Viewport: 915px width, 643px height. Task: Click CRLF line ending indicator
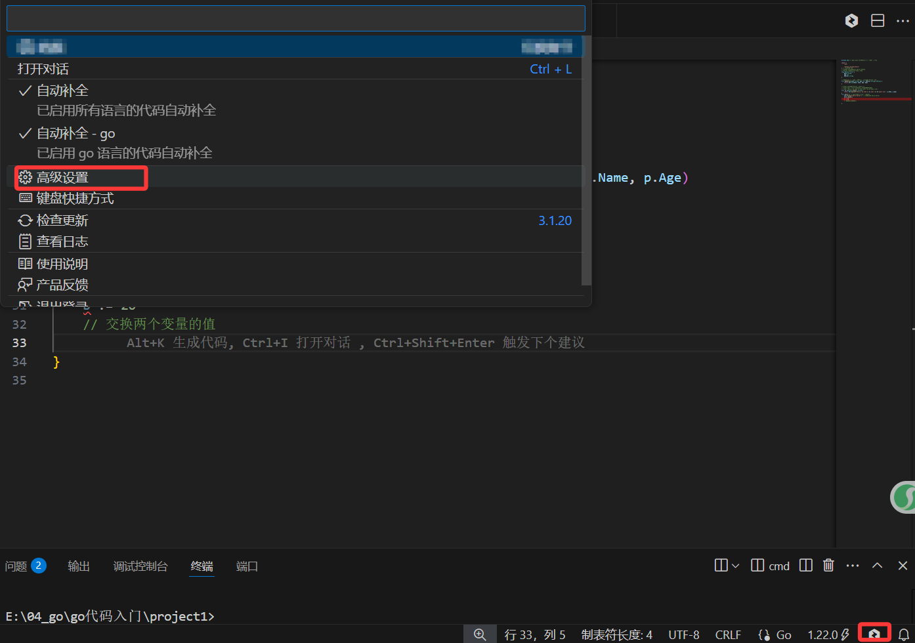click(727, 633)
